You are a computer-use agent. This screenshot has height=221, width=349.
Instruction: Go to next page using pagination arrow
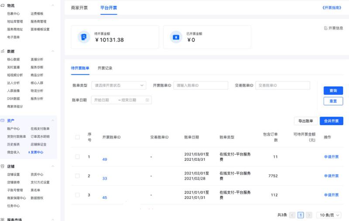pos(309,215)
